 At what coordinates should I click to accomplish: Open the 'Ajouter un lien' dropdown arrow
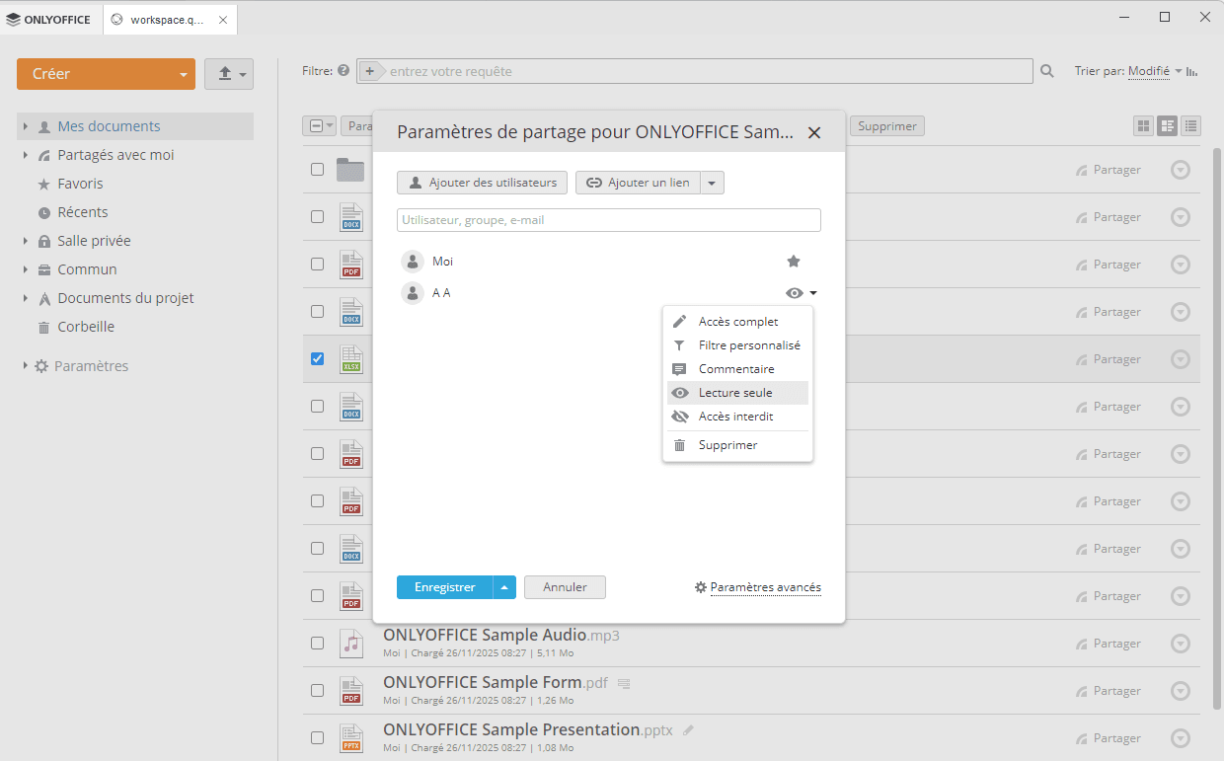click(713, 182)
